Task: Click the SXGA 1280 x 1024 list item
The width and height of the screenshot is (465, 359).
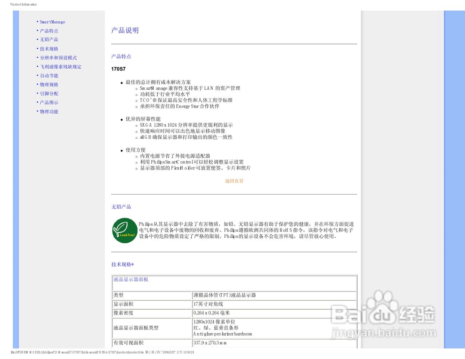Action: click(186, 125)
